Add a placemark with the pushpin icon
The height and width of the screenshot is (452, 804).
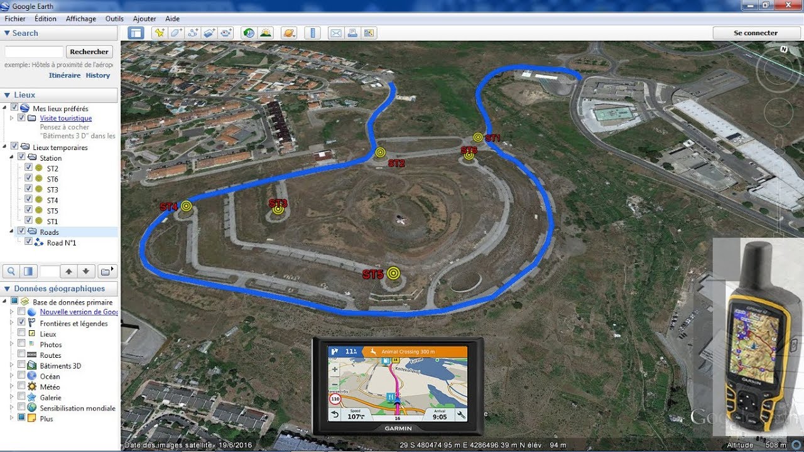pos(160,33)
